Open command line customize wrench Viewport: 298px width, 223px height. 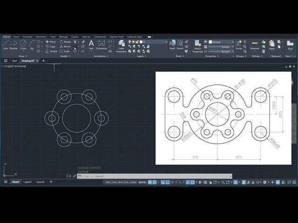(x=74, y=176)
